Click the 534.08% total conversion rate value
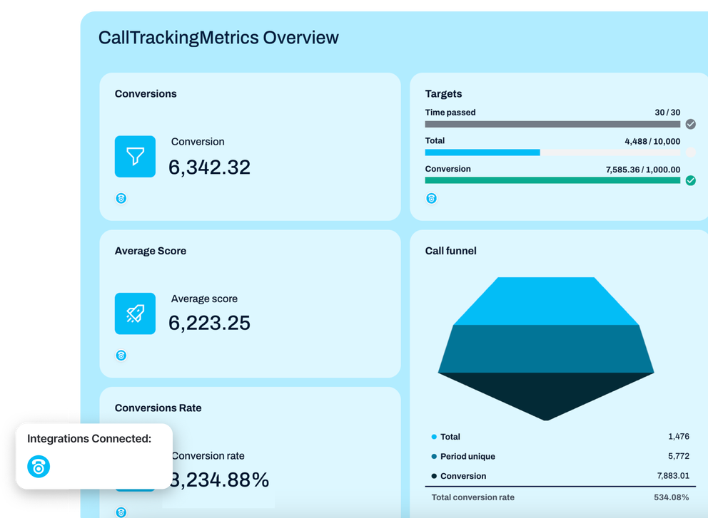This screenshot has width=708, height=518. 672,497
